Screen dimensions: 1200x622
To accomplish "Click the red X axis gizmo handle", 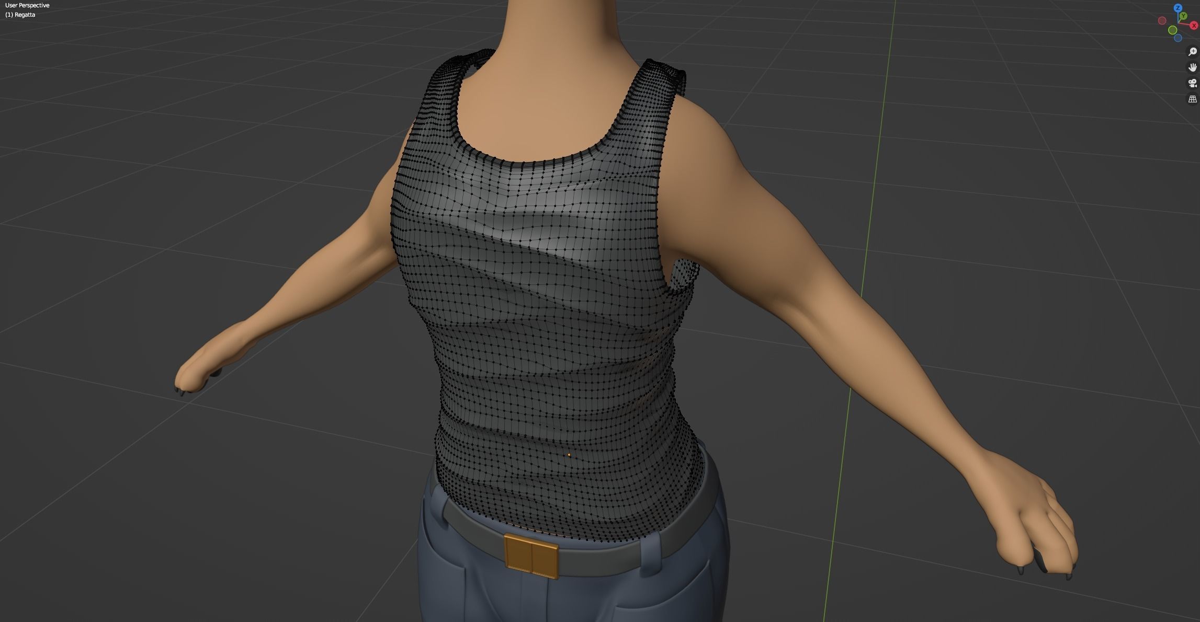I will coord(1194,25).
